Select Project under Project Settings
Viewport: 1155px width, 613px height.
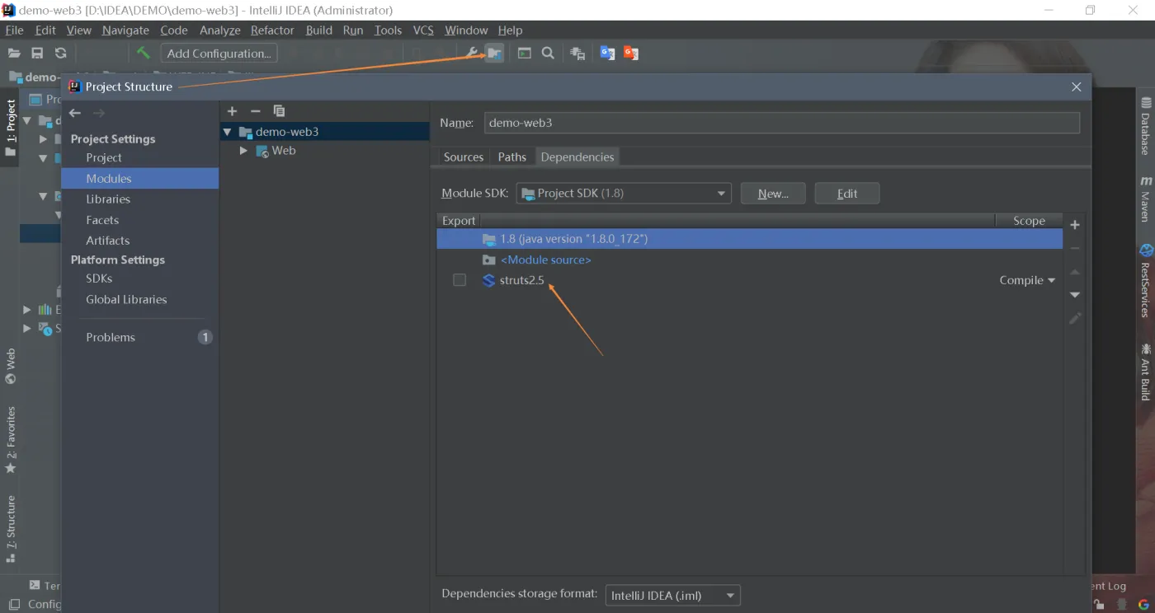104,157
